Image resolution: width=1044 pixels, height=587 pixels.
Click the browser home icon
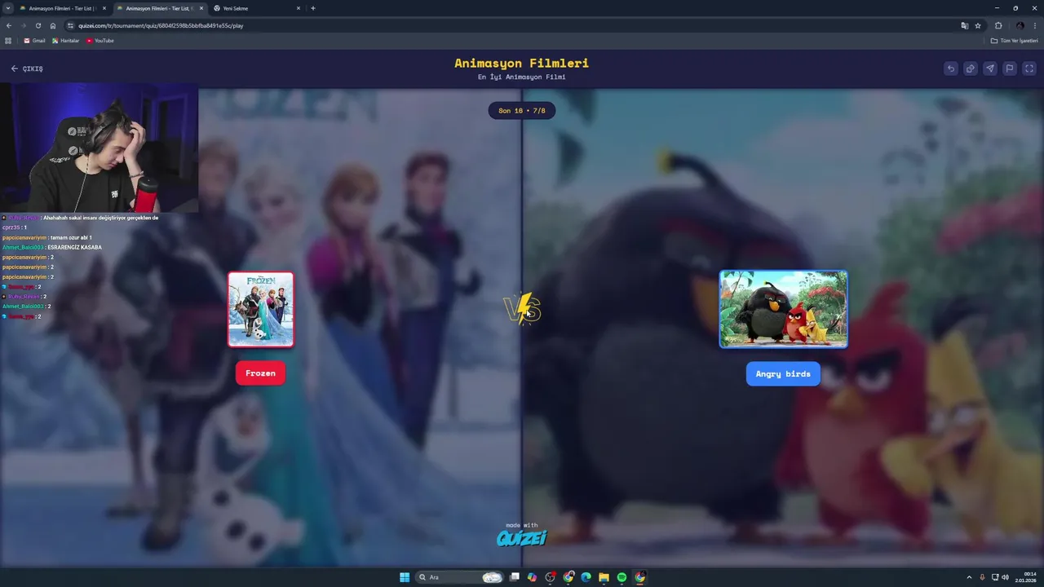pyautogui.click(x=53, y=25)
